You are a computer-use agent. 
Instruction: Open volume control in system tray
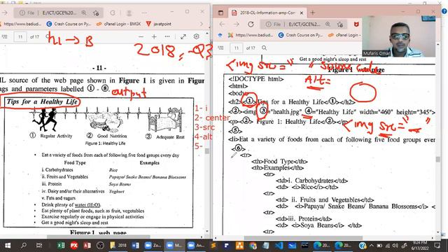[395, 246]
